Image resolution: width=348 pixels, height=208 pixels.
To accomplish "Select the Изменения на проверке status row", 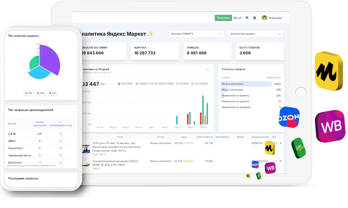I will pos(251,107).
